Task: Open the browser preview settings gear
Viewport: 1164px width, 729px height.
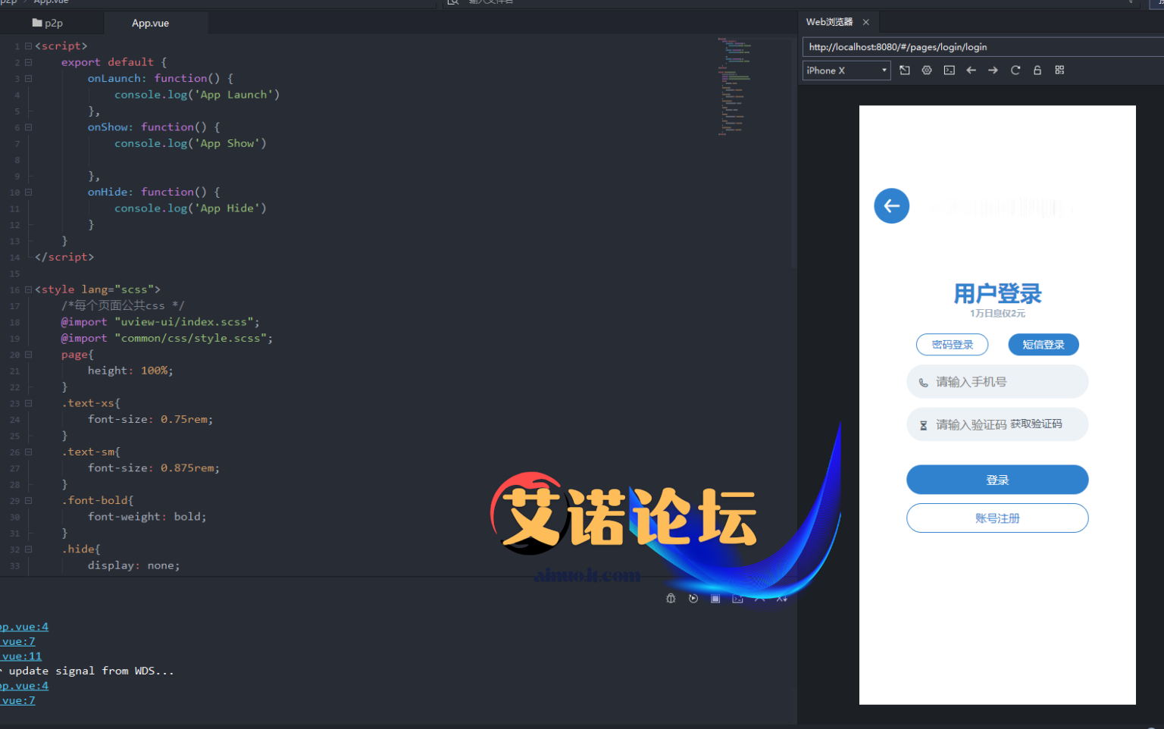Action: coord(927,70)
